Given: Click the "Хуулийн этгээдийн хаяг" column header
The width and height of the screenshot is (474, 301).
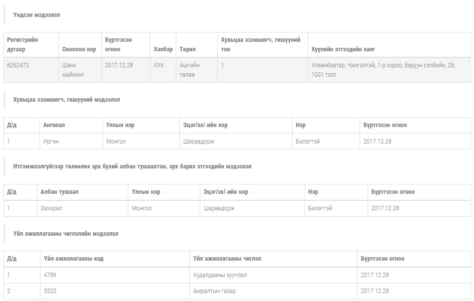Looking at the screenshot, I should coord(343,49).
